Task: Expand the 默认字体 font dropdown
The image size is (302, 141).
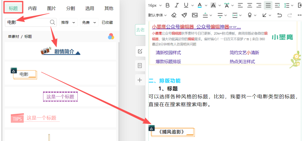Action: click(157, 15)
